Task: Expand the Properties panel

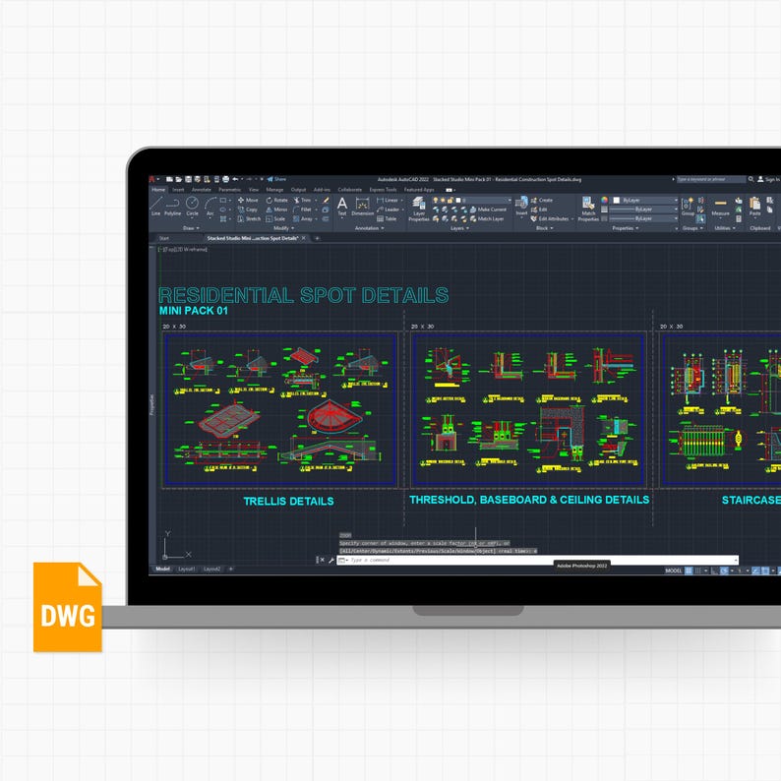Action: 626,228
